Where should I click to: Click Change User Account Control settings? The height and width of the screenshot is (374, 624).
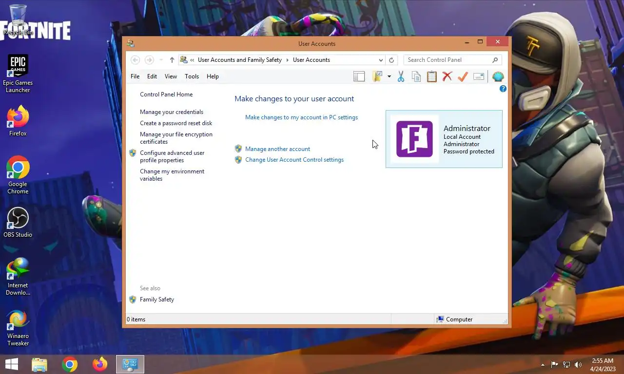[x=294, y=160]
